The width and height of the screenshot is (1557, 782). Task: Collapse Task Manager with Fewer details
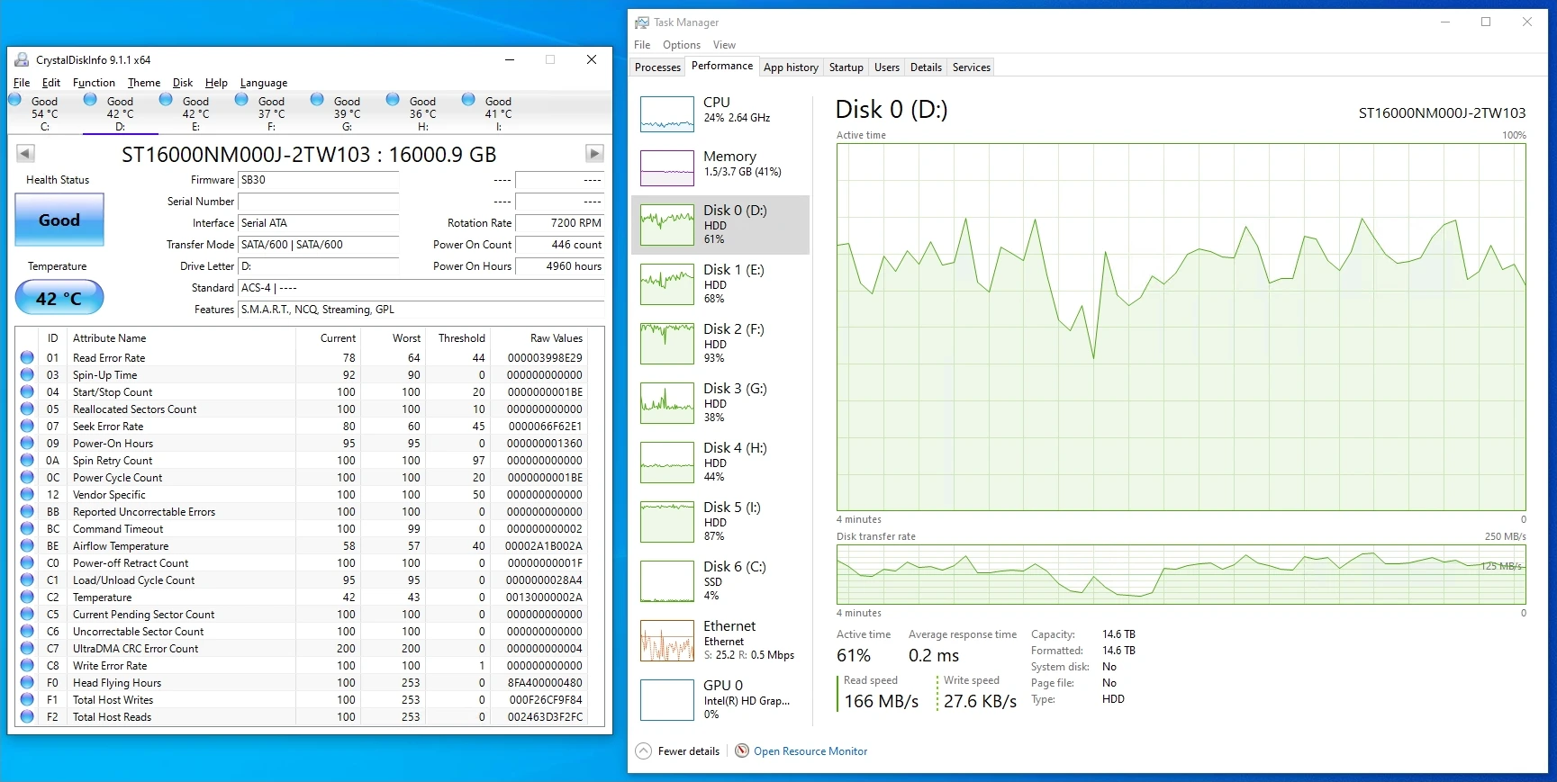click(678, 751)
